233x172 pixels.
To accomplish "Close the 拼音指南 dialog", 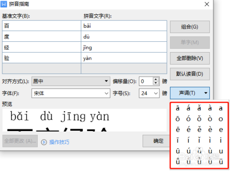I will coord(207,4).
